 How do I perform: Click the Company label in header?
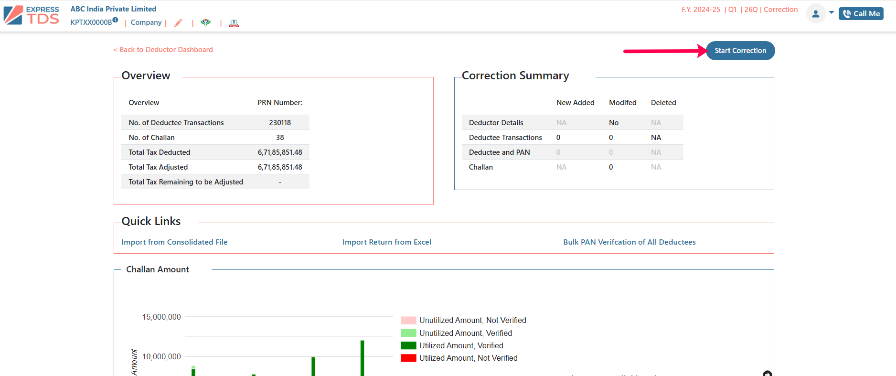point(146,22)
